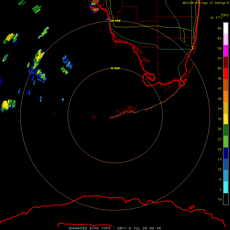The image size is (230, 230).
Task: Click the "6" legend value
Action: pos(220,179)
